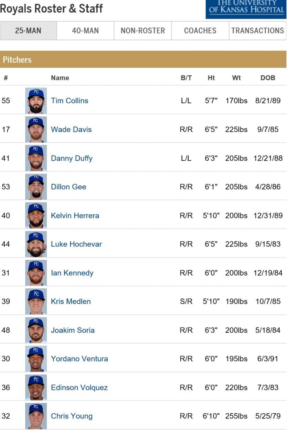
Task: Open Edinson Volquez player page link
Action: [79, 388]
